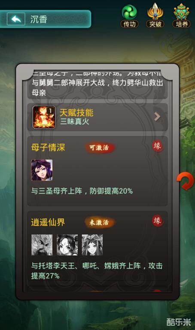Tap the 母子情深 bond title
Screen dimensions: 195x330
tap(48, 147)
